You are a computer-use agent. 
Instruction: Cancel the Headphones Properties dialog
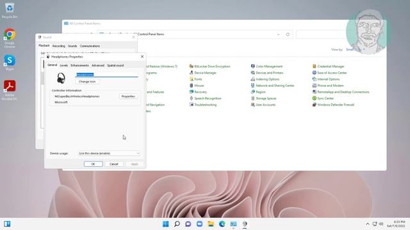point(114,164)
